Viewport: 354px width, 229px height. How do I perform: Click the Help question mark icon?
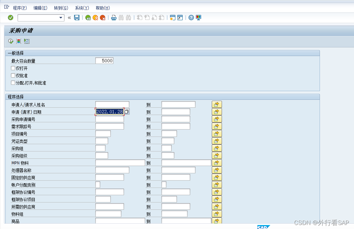[191, 18]
